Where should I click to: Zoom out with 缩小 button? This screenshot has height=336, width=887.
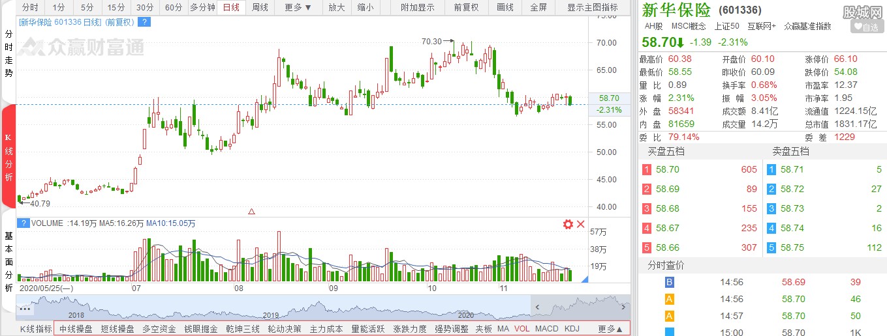pyautogui.click(x=366, y=8)
